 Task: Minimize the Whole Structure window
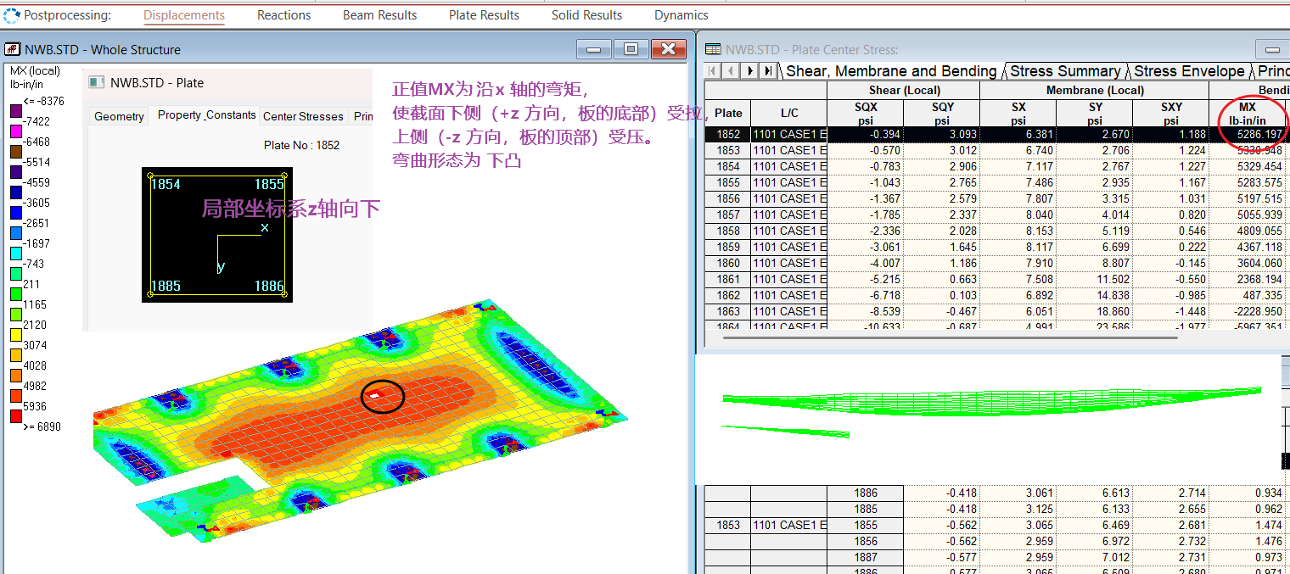coord(593,49)
